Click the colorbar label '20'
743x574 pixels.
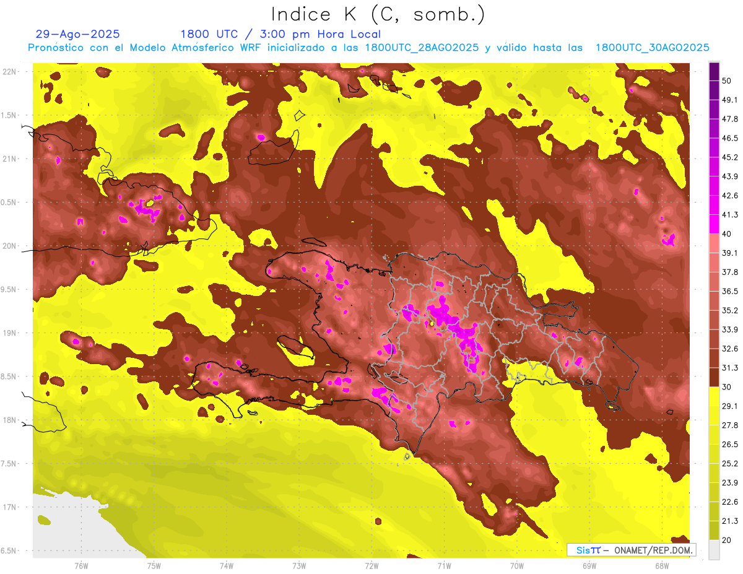coord(727,540)
